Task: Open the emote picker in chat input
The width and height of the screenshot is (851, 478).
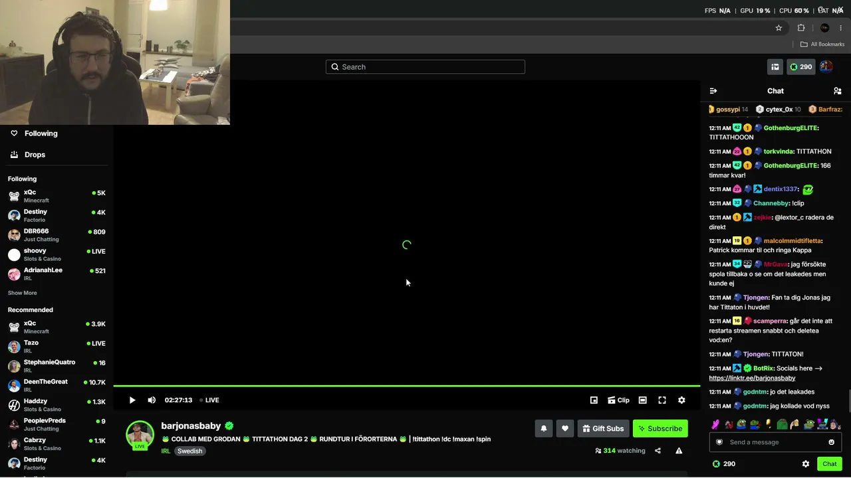Action: (x=831, y=442)
